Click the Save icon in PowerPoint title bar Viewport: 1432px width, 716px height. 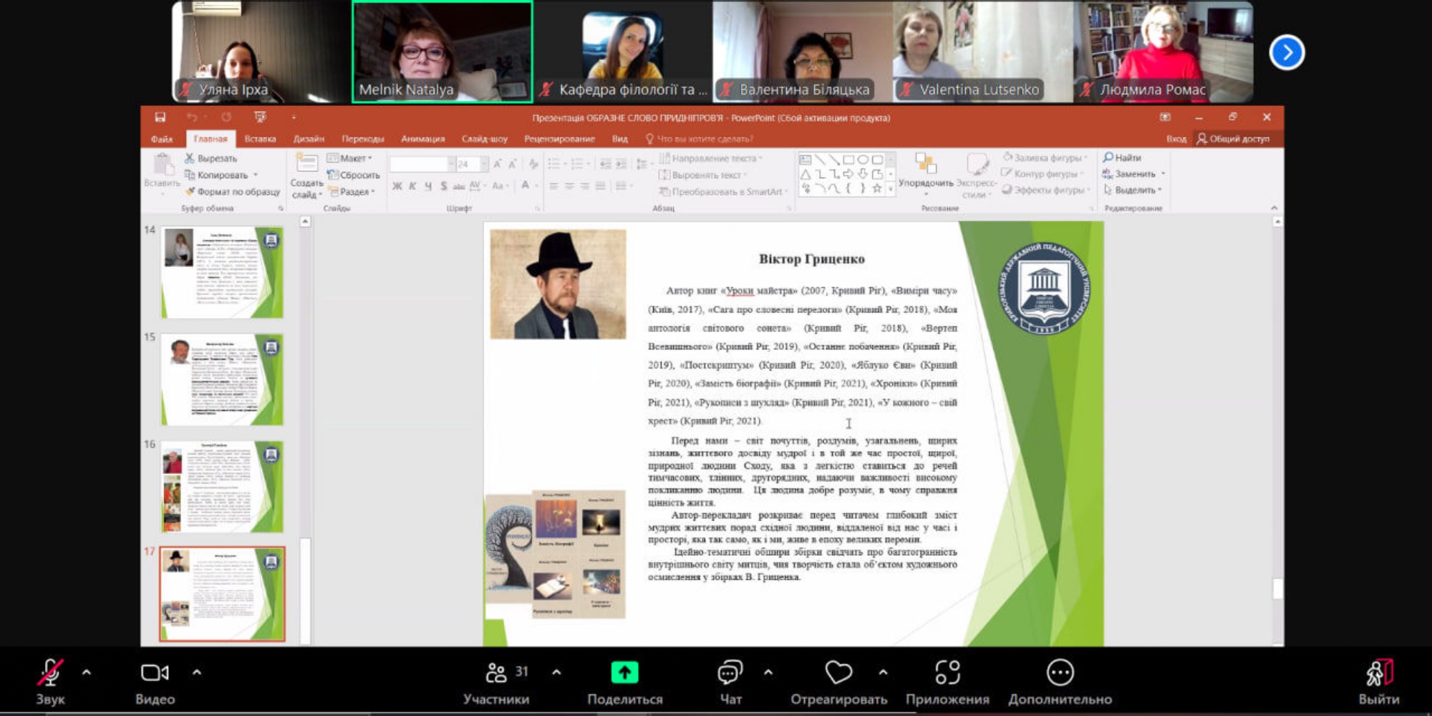tap(160, 117)
